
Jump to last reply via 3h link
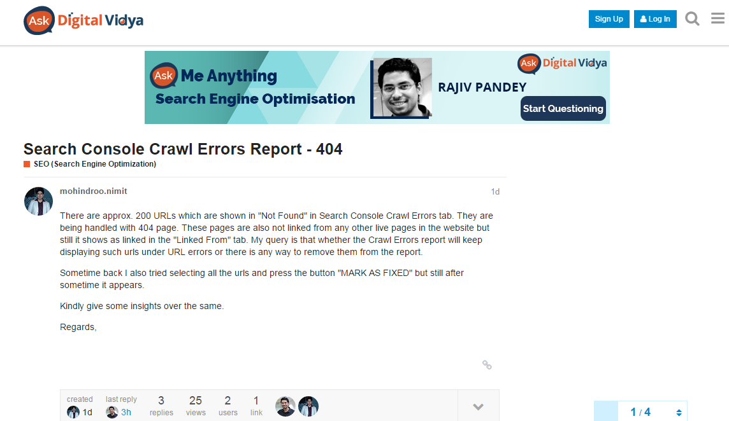[126, 412]
